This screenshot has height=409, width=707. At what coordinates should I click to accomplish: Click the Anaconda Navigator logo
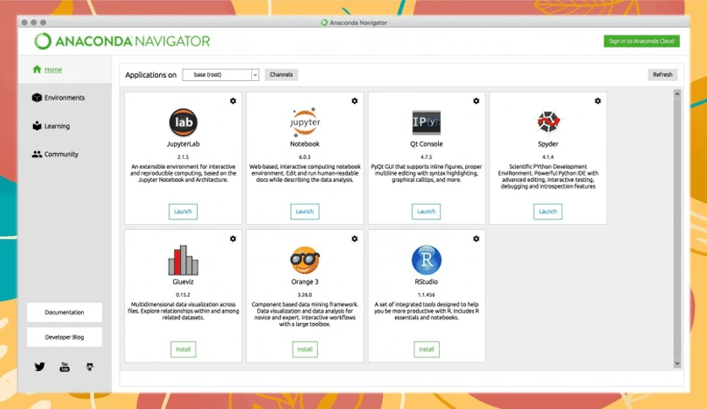pyautogui.click(x=122, y=41)
